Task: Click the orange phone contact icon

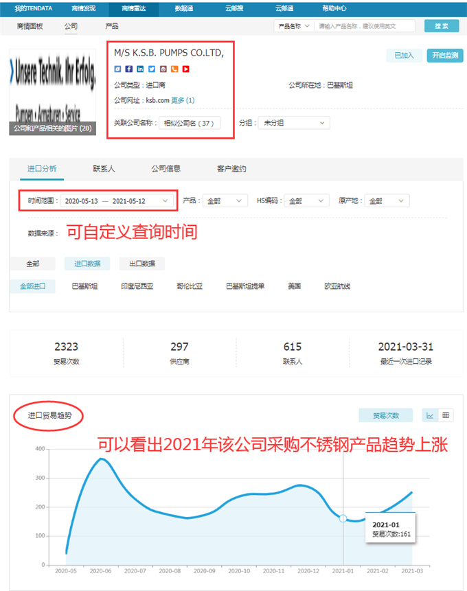Action: 174,69
